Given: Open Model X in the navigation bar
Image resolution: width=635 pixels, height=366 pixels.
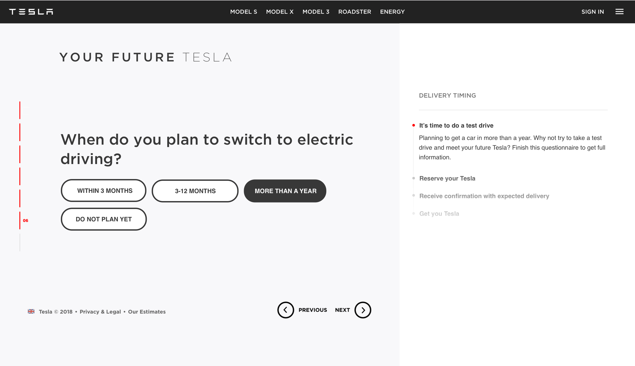Looking at the screenshot, I should pos(280,12).
